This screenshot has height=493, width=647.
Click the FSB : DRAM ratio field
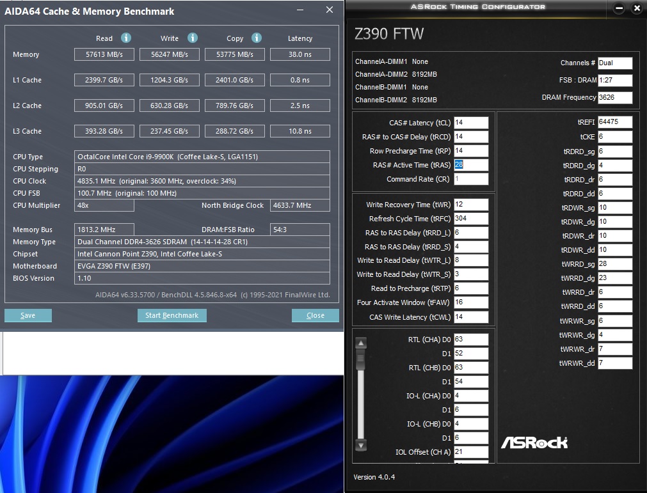pyautogui.click(x=615, y=80)
